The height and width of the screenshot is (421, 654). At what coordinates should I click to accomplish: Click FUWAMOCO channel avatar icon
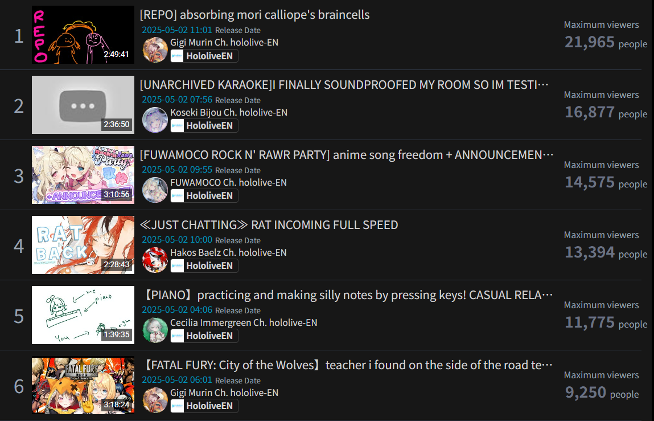155,190
